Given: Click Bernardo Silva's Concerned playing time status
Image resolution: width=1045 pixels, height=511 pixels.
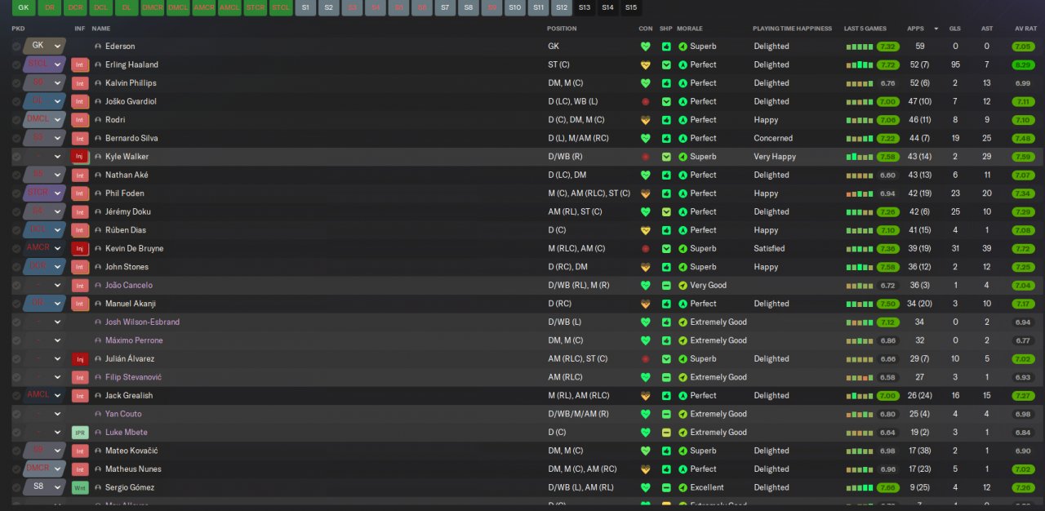Looking at the screenshot, I should point(773,138).
